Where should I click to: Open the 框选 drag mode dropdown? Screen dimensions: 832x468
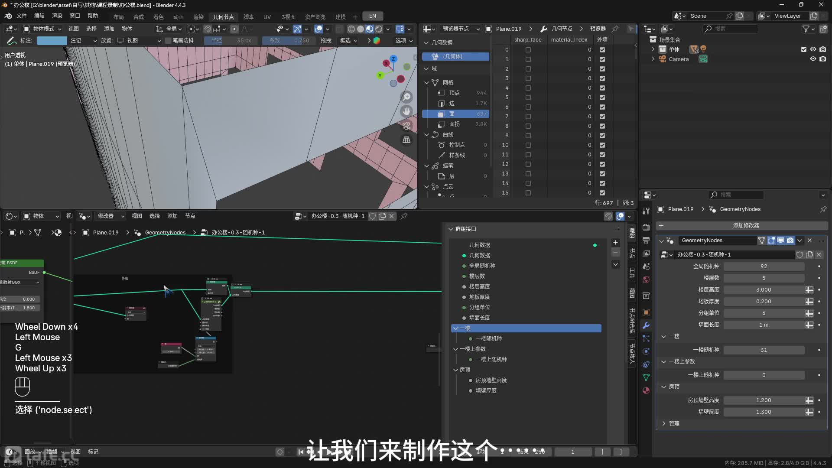[348, 41]
